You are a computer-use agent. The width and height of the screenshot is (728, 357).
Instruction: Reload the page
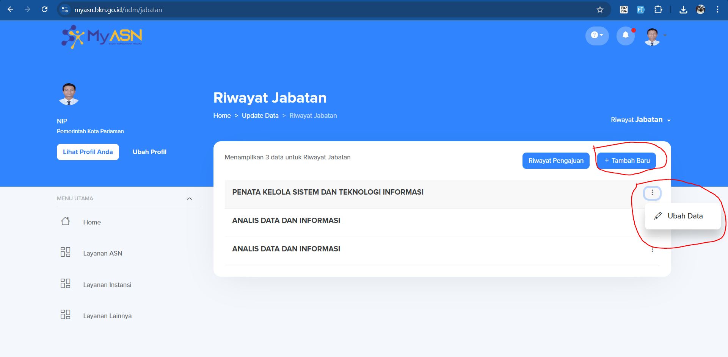click(44, 10)
